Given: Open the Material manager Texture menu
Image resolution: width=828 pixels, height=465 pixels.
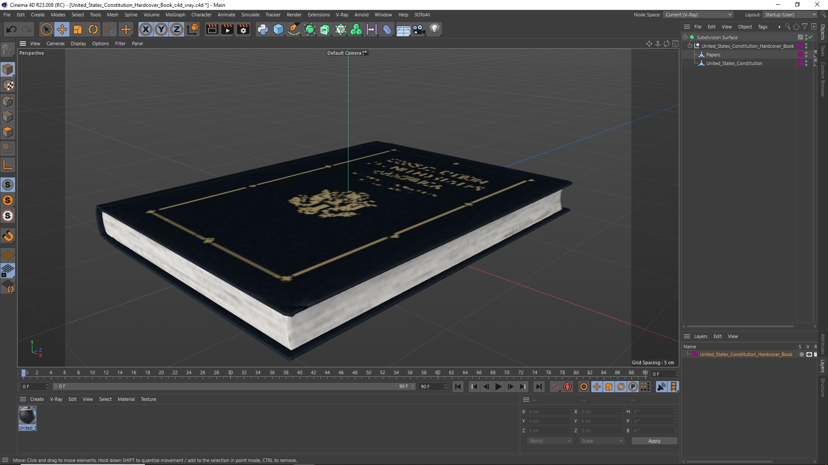Looking at the screenshot, I should coord(148,399).
